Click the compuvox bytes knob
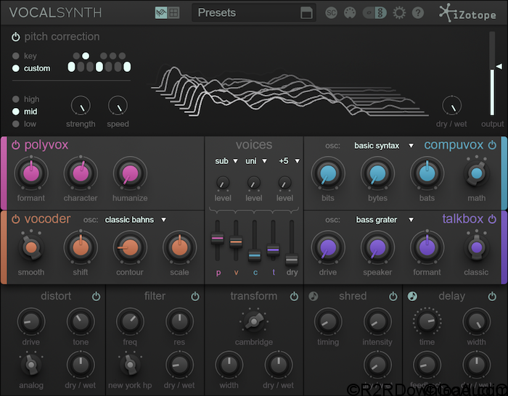 point(377,173)
